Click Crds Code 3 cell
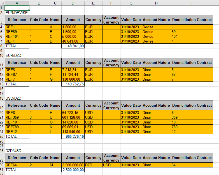This screenshot has width=219, height=175. 39,117
